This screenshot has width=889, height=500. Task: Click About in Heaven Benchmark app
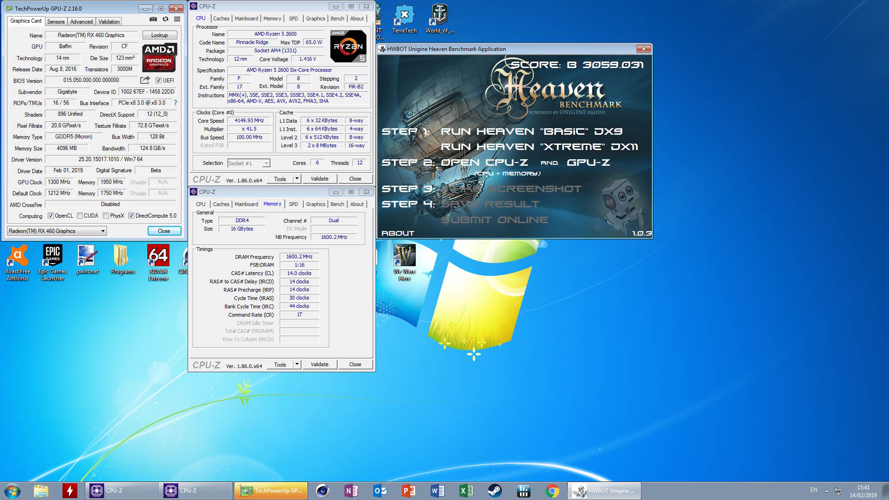[398, 233]
